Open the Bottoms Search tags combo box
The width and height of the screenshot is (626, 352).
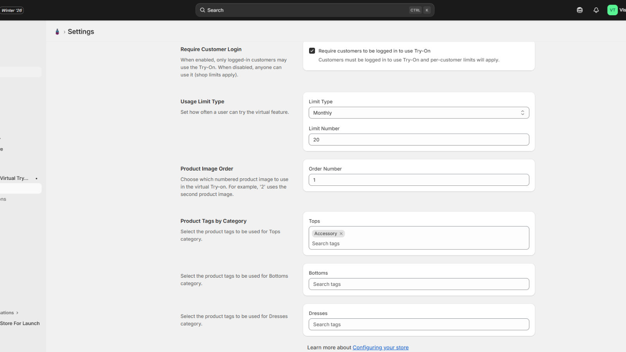coord(419,284)
